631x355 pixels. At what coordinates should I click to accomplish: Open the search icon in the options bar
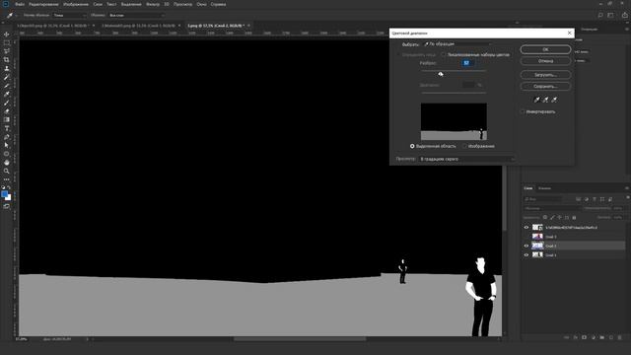point(600,16)
